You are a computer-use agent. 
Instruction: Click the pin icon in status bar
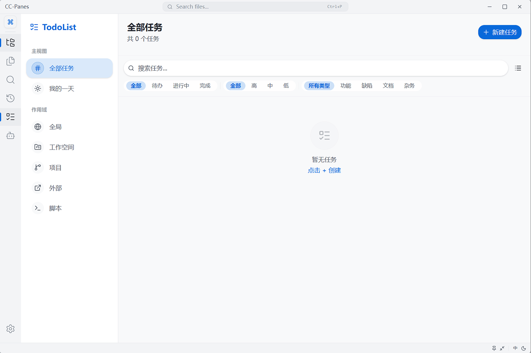[494, 348]
